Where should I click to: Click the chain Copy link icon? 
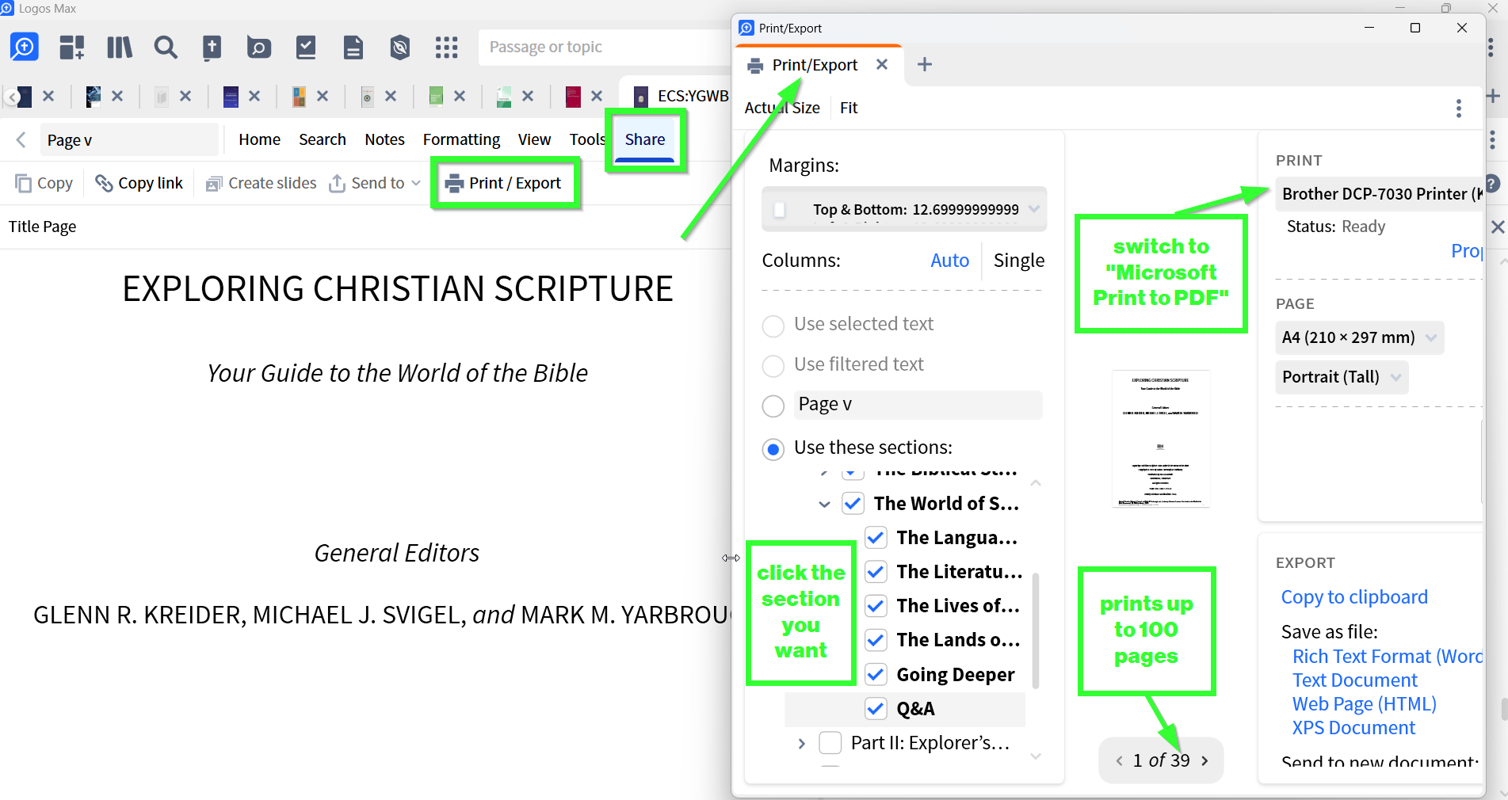(104, 183)
